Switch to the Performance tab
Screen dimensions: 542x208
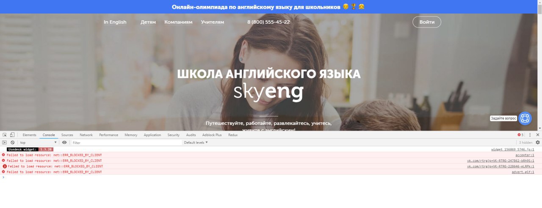(108, 135)
